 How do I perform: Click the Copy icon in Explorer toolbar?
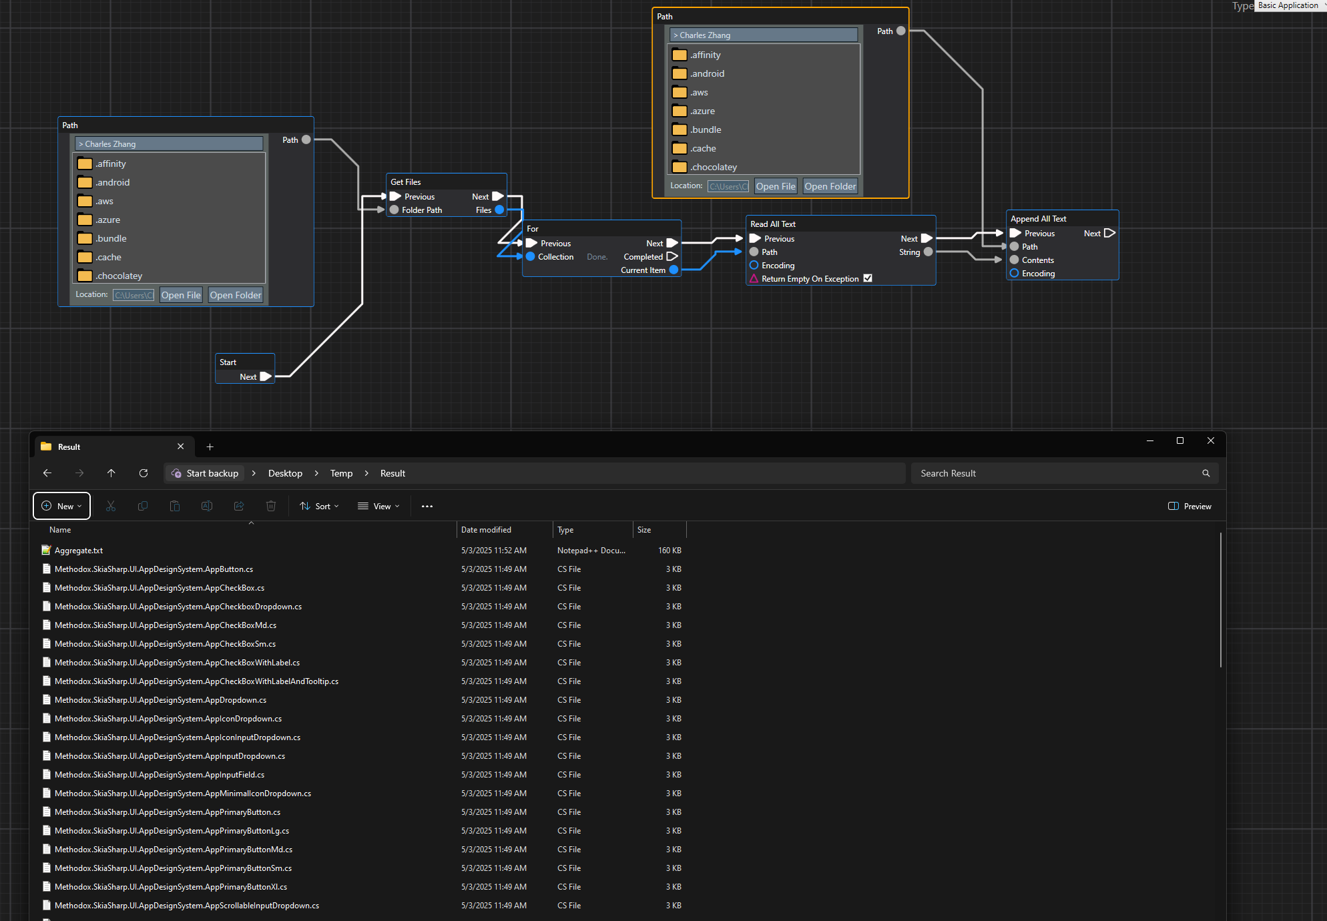[x=143, y=507]
